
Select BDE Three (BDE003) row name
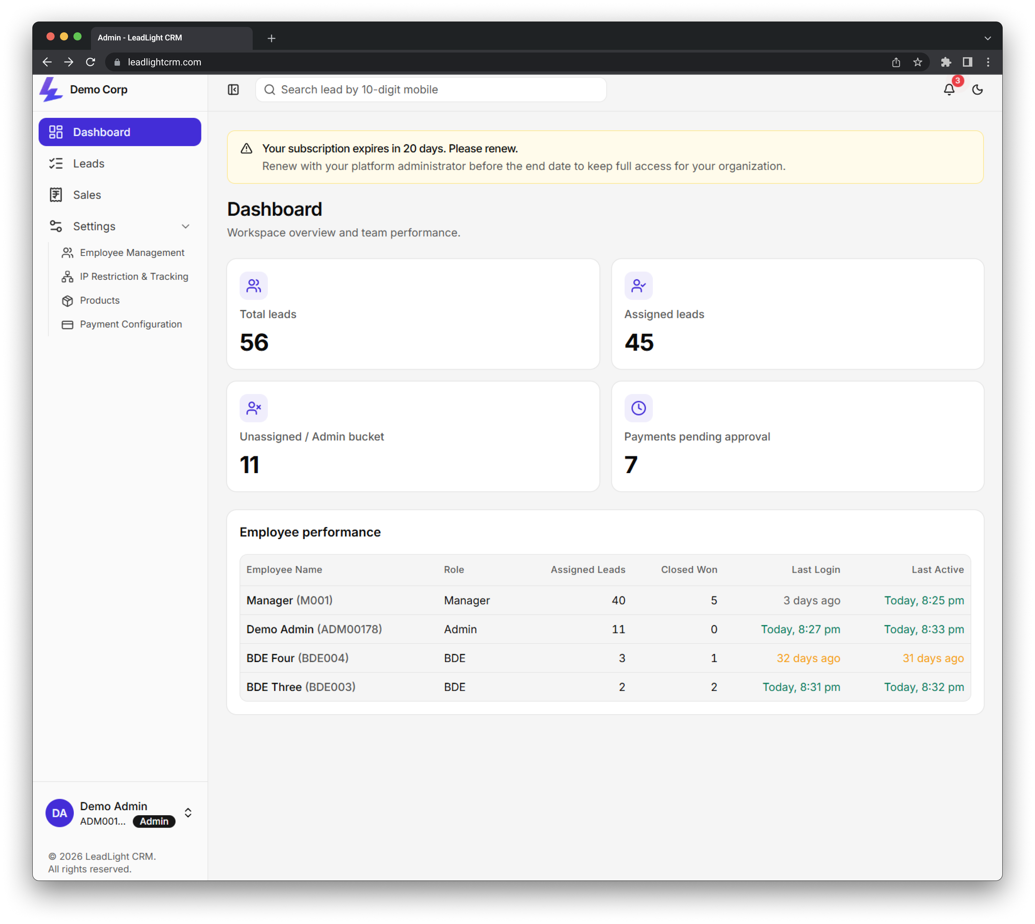301,687
